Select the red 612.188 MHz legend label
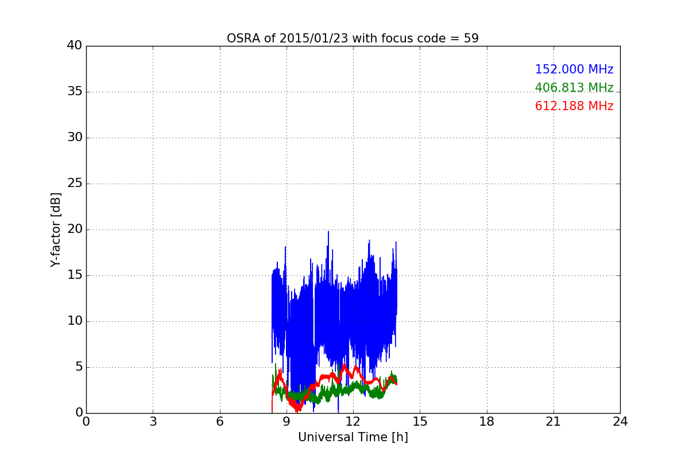 pos(574,106)
